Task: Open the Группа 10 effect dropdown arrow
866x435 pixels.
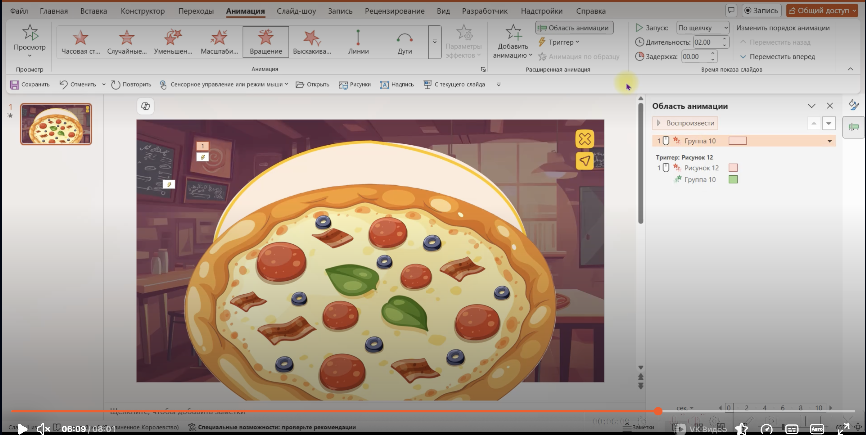Action: (x=829, y=141)
